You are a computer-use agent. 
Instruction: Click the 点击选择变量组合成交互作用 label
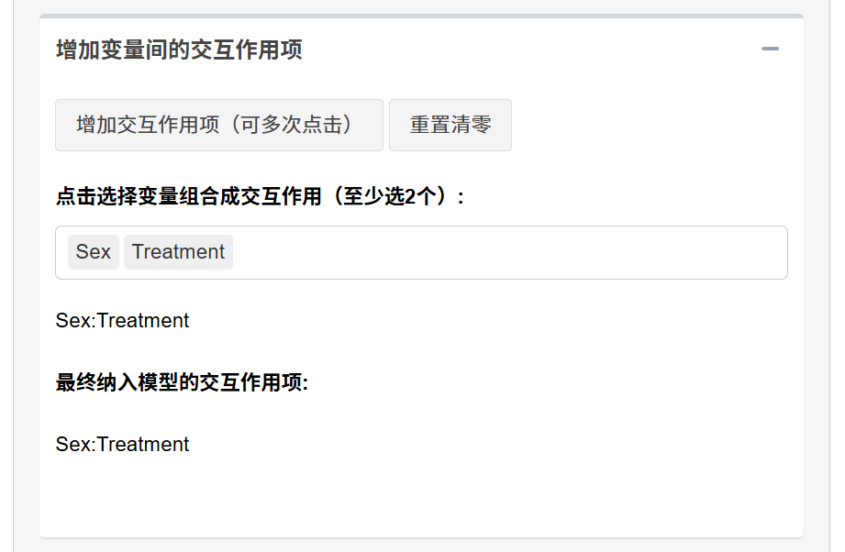point(189,196)
